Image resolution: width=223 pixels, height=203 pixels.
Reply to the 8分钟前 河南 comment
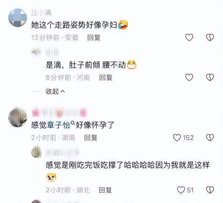106,77
